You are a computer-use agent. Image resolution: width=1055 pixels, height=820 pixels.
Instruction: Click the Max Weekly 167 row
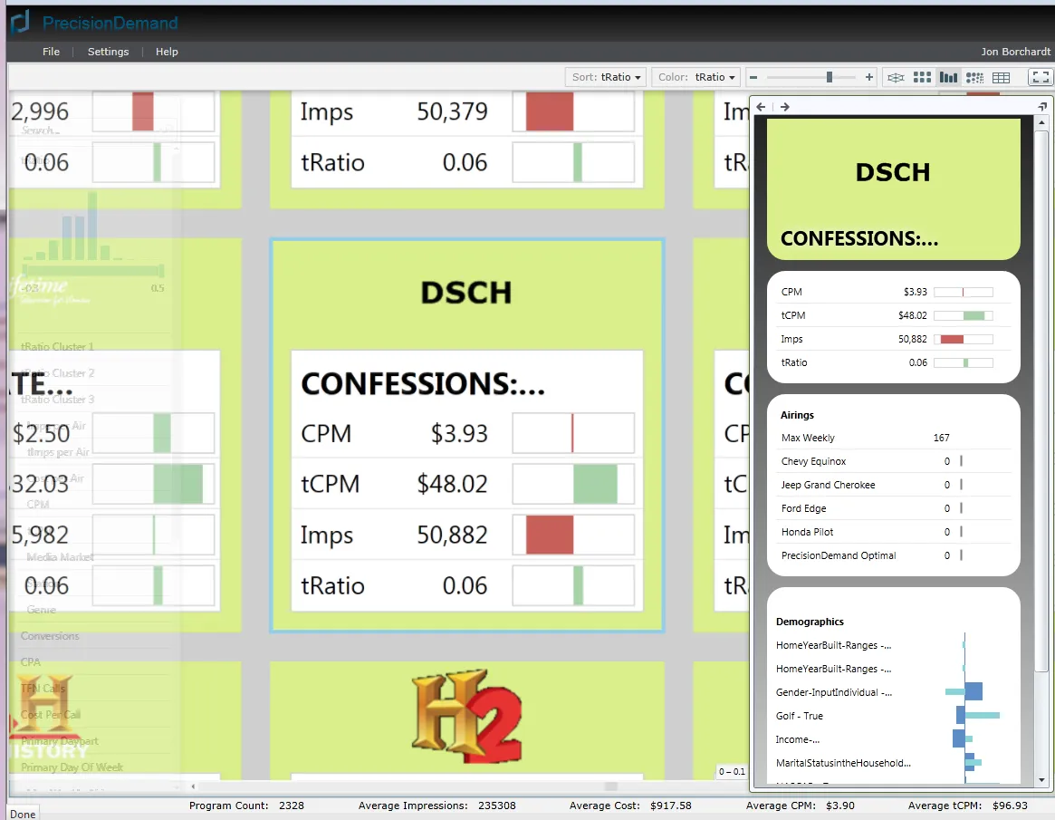click(x=895, y=438)
